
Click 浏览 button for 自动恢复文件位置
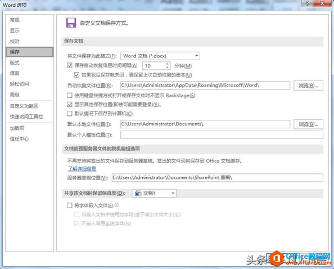point(308,86)
